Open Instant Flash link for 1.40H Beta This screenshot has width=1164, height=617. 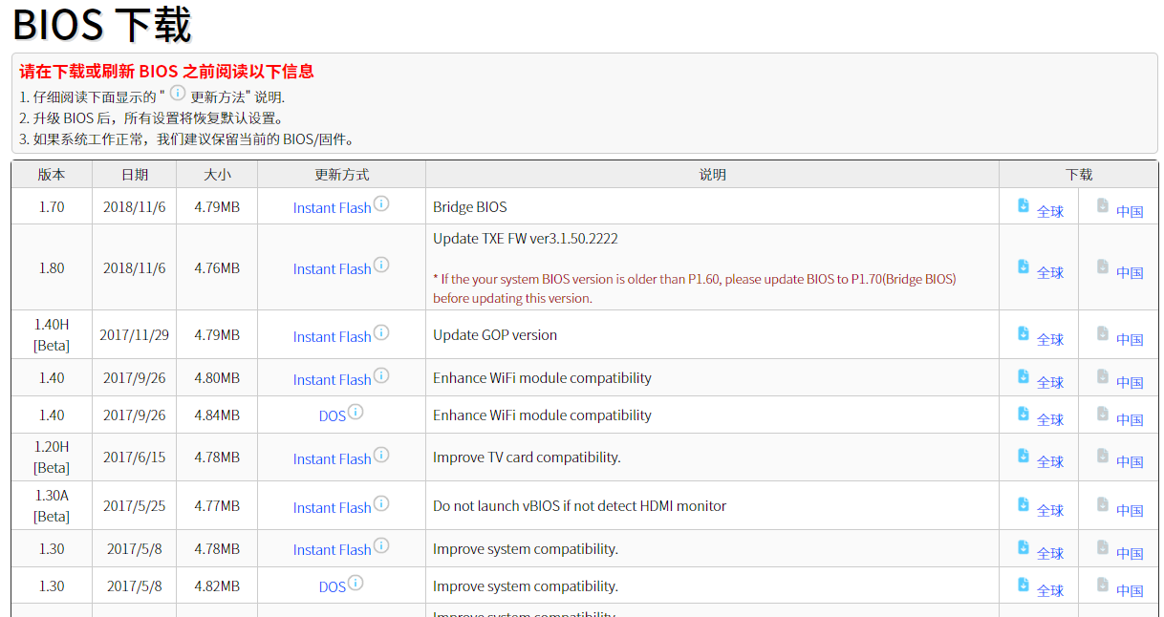point(332,337)
